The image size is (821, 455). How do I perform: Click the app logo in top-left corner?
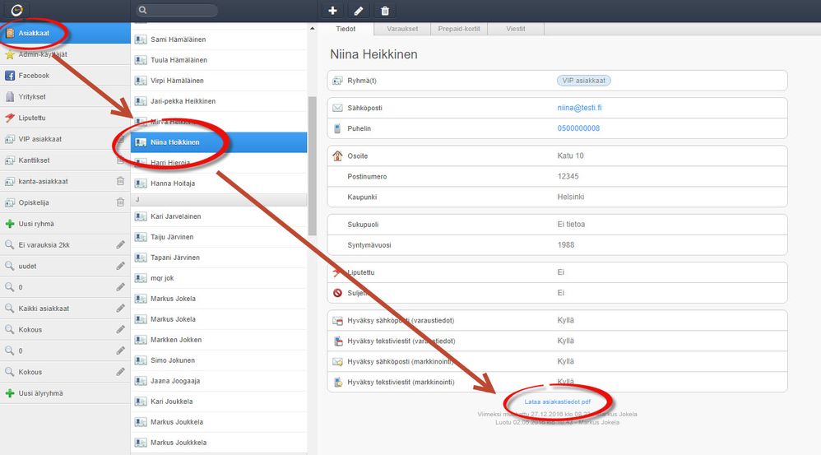16,10
